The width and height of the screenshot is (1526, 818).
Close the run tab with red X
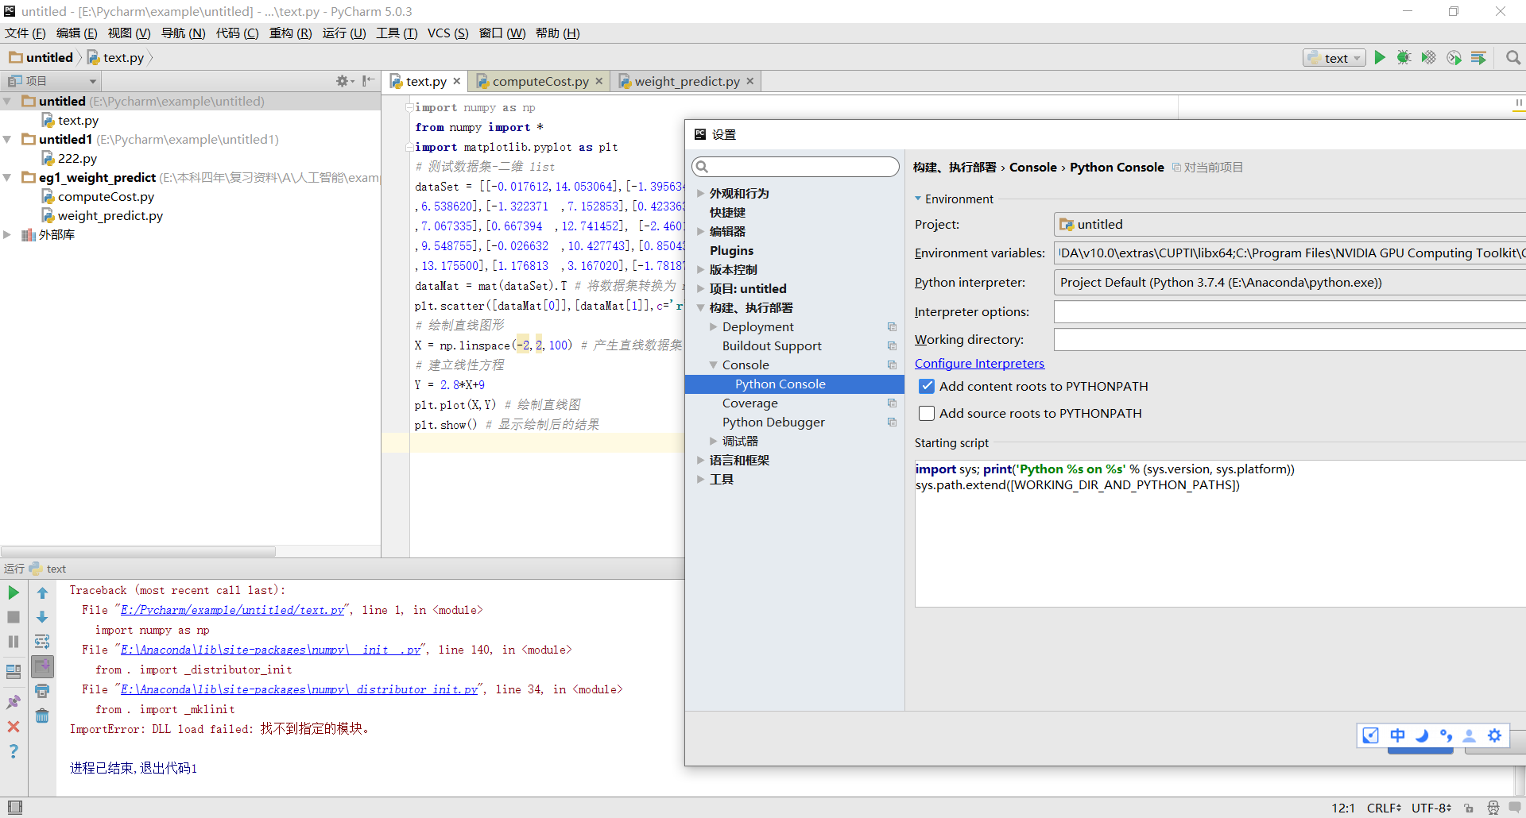tap(14, 727)
